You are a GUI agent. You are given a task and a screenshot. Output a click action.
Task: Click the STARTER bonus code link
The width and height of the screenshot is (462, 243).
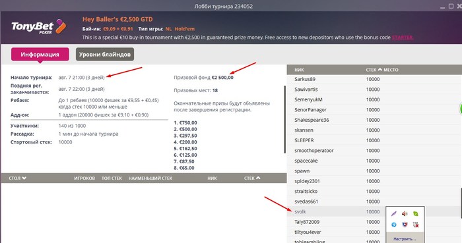403,38
